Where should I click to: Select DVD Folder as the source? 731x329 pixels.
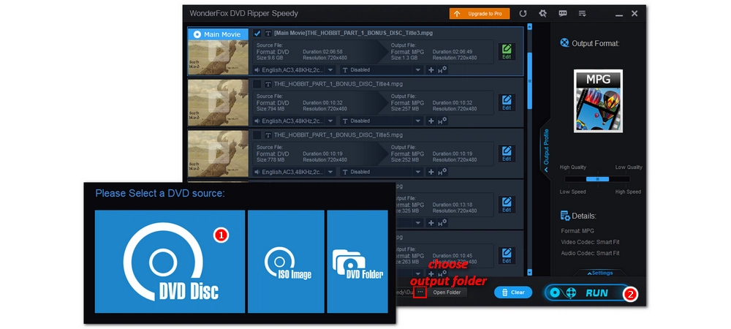click(357, 262)
